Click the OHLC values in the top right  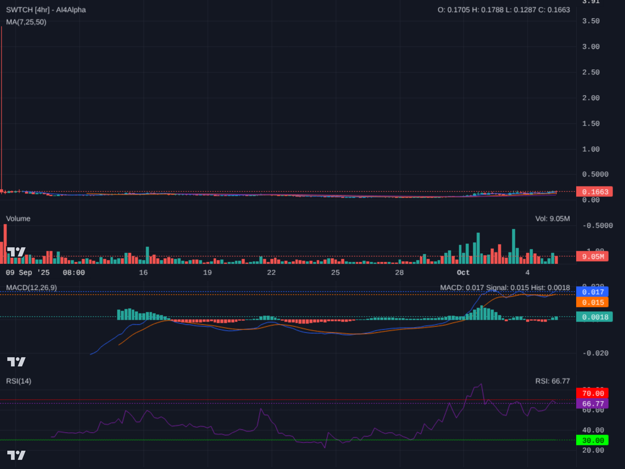coord(504,10)
